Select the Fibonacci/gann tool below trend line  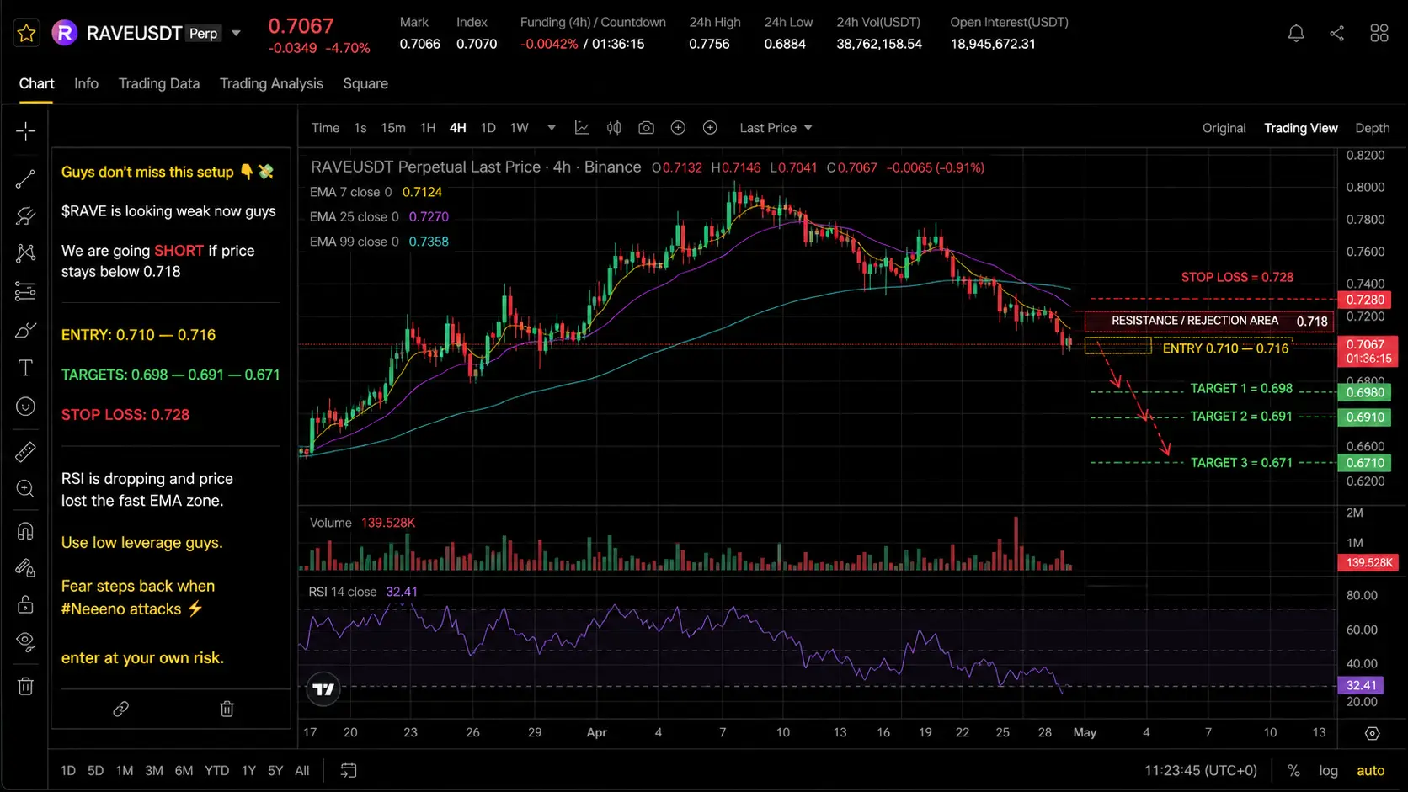(x=25, y=216)
